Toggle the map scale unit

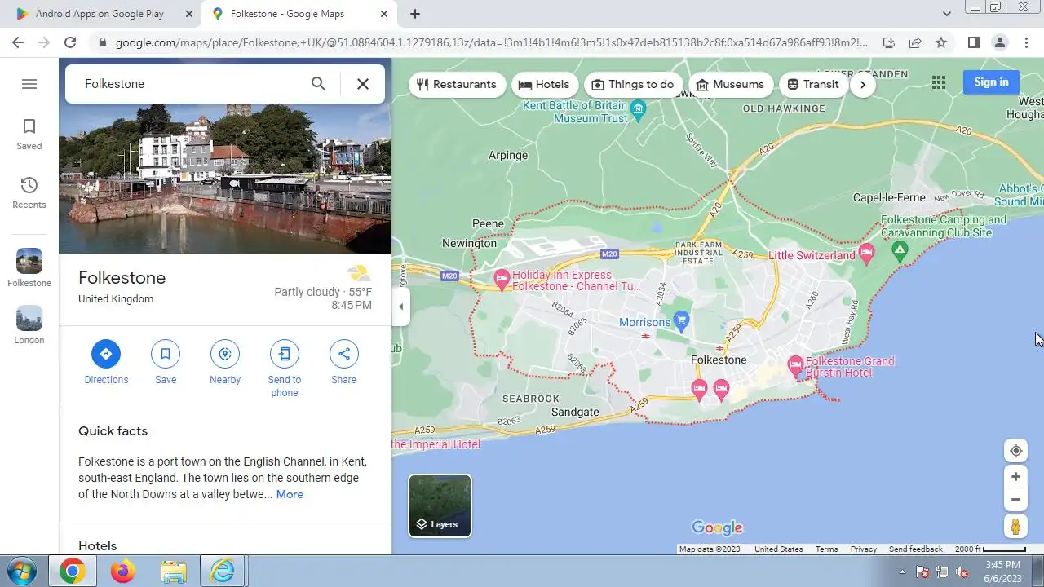coord(990,549)
